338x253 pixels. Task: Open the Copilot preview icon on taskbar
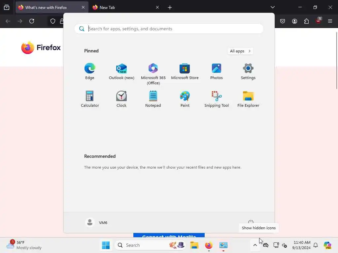pyautogui.click(x=327, y=245)
